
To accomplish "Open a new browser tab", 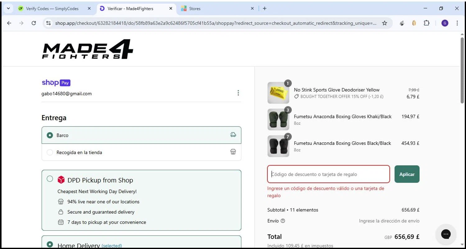I will (x=264, y=9).
